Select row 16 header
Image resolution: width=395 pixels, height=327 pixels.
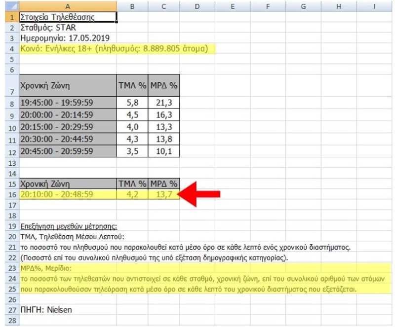[12, 194]
